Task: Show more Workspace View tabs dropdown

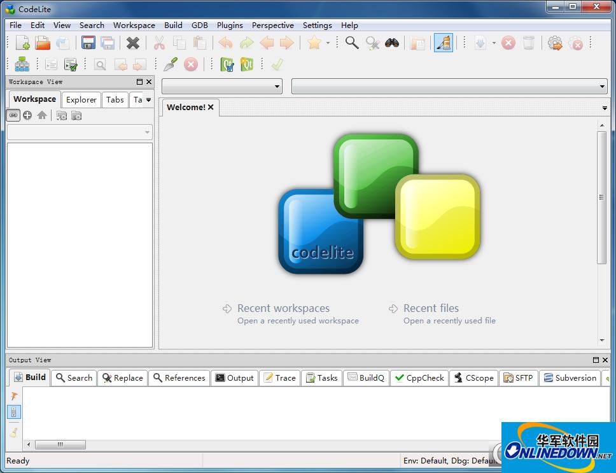Action: pyautogui.click(x=148, y=100)
